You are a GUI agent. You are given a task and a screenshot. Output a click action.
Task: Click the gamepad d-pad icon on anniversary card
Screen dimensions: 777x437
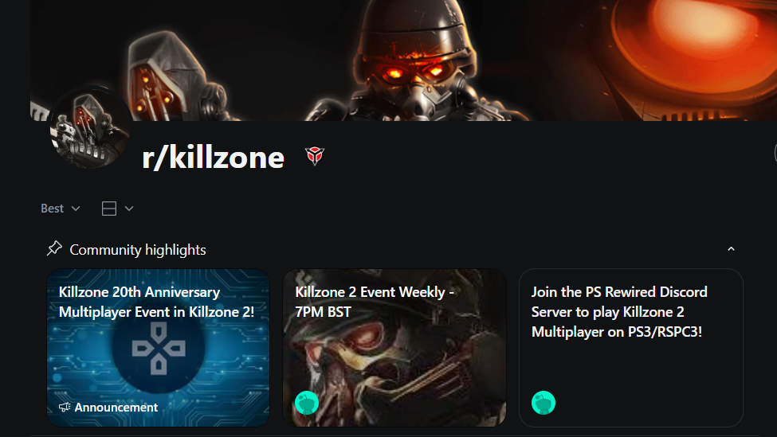click(159, 349)
